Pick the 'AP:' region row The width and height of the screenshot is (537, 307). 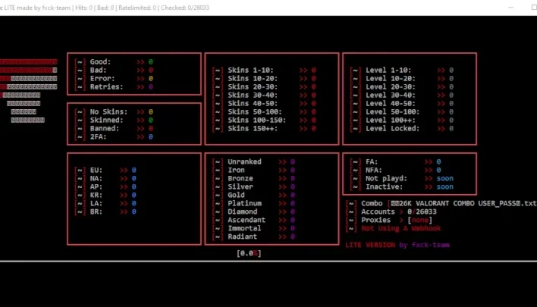point(105,187)
